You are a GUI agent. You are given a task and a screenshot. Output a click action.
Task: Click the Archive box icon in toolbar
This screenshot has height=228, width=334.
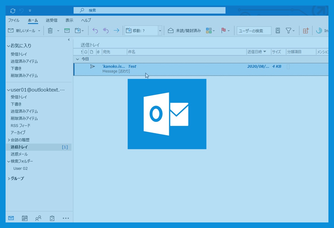tap(67, 31)
